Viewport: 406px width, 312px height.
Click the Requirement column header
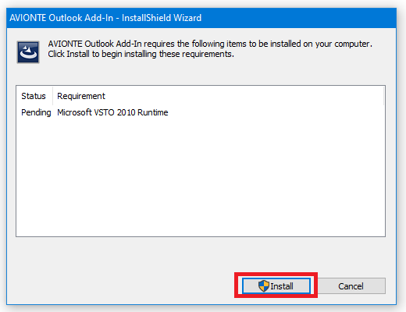[81, 96]
